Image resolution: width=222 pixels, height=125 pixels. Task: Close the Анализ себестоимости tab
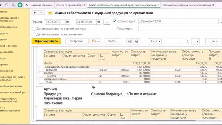[x=159, y=5]
